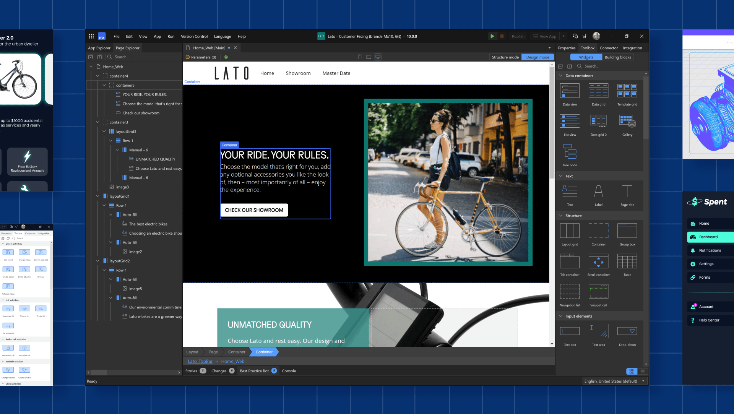734x414 pixels.
Task: Click the CHECK OUR SHOWROOM button
Action: (x=253, y=210)
